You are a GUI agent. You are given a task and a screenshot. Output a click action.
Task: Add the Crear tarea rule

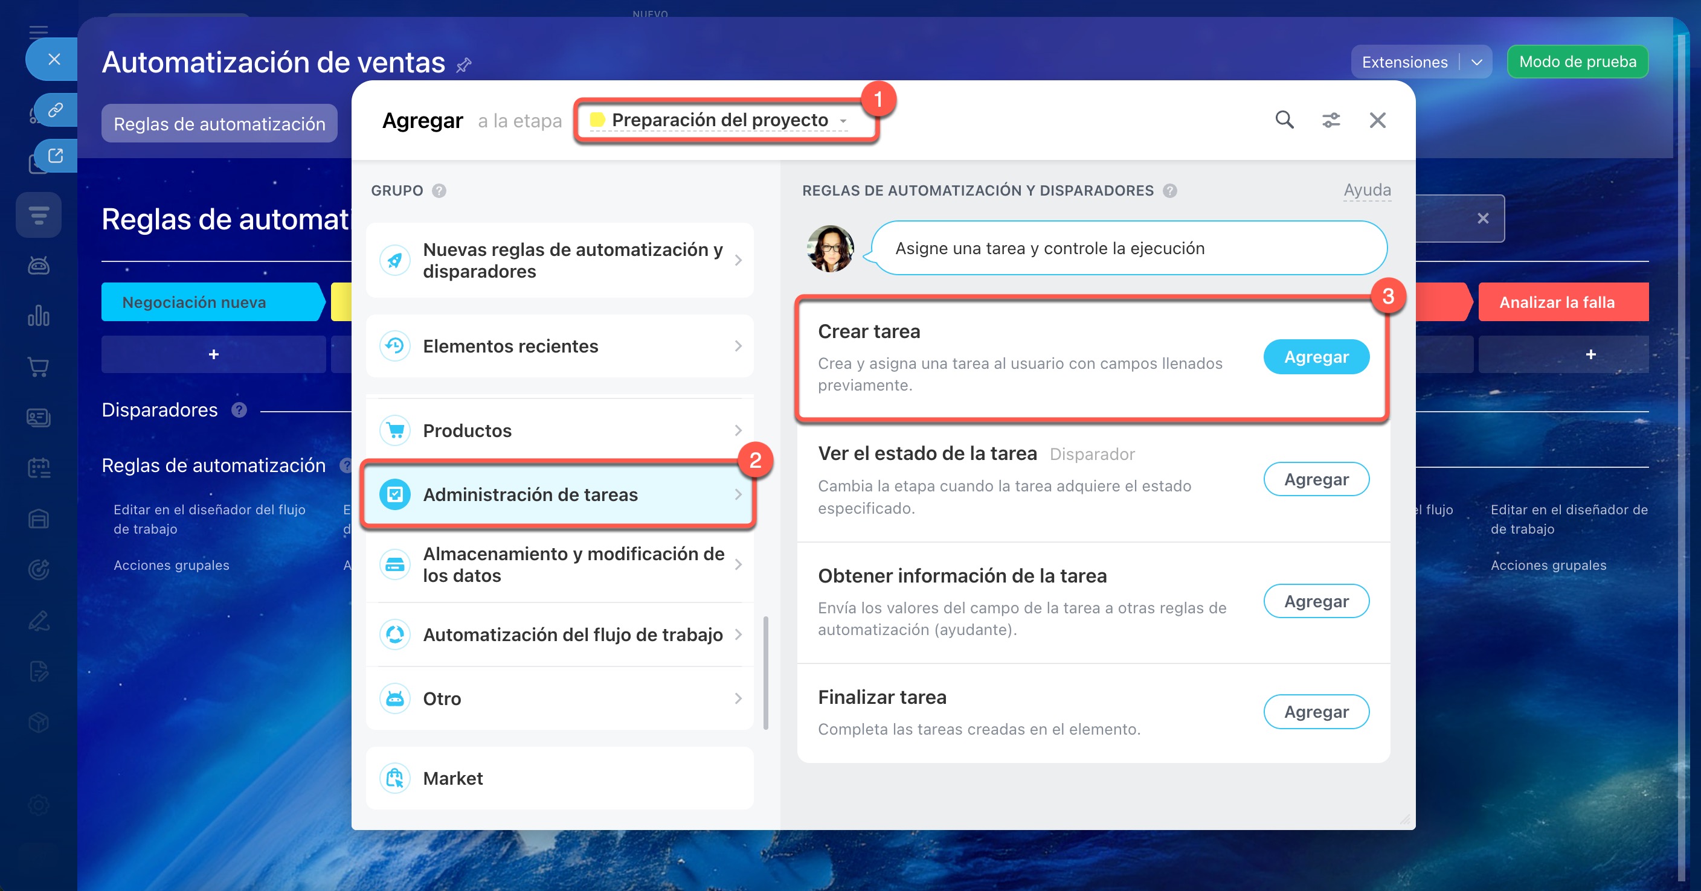click(1316, 357)
